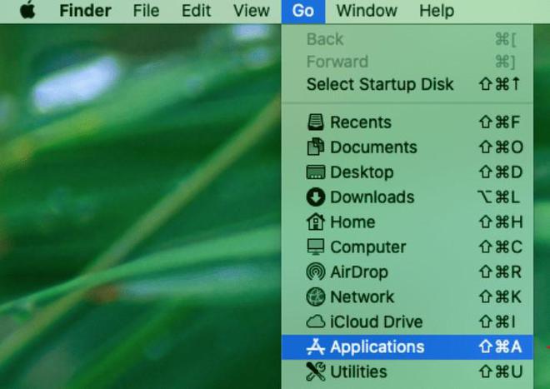Viewport: 550px width, 389px height.
Task: Open the View menu
Action: (252, 11)
